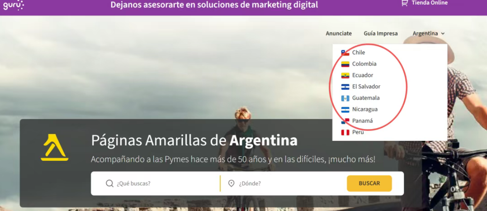The width and height of the screenshot is (487, 211).
Task: Click the El Salvador flag icon
Action: [345, 87]
